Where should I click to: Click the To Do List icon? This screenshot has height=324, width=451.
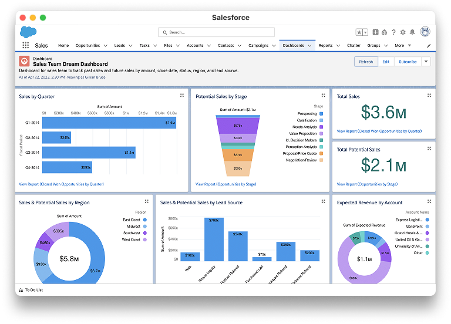(x=21, y=290)
